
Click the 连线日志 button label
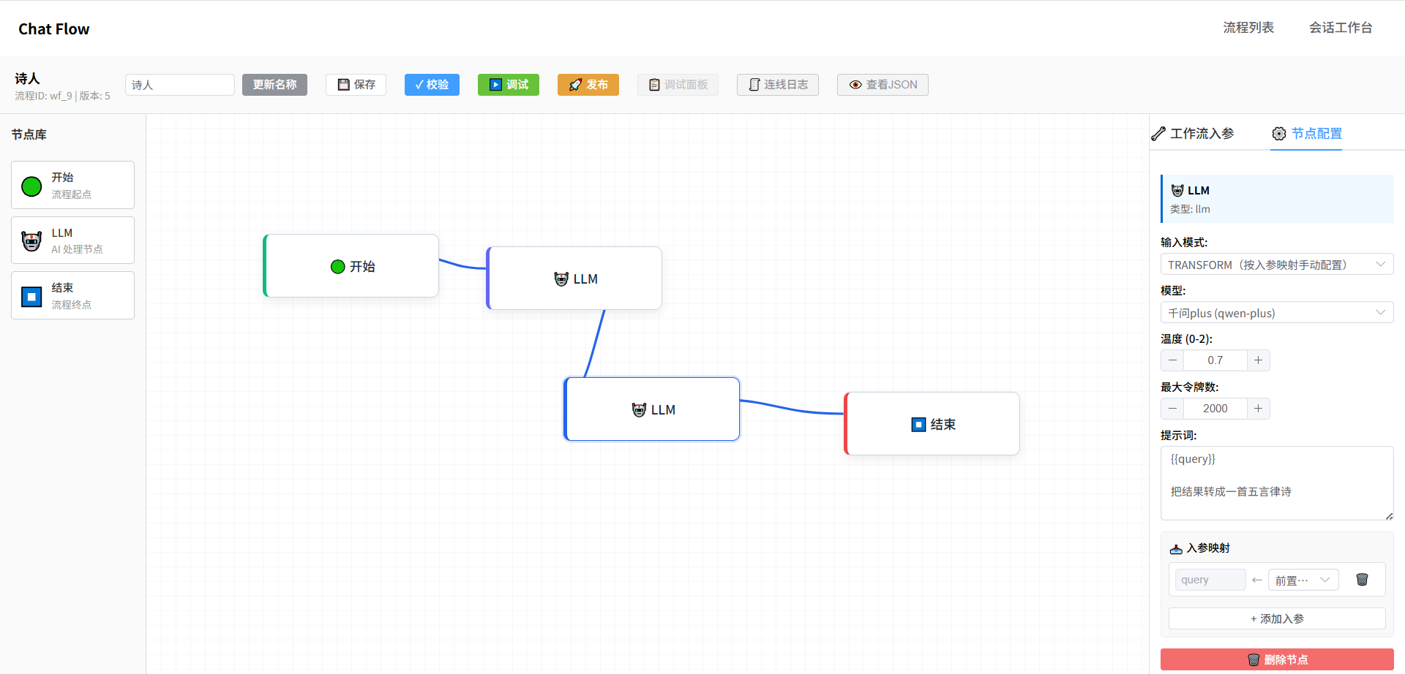point(786,85)
